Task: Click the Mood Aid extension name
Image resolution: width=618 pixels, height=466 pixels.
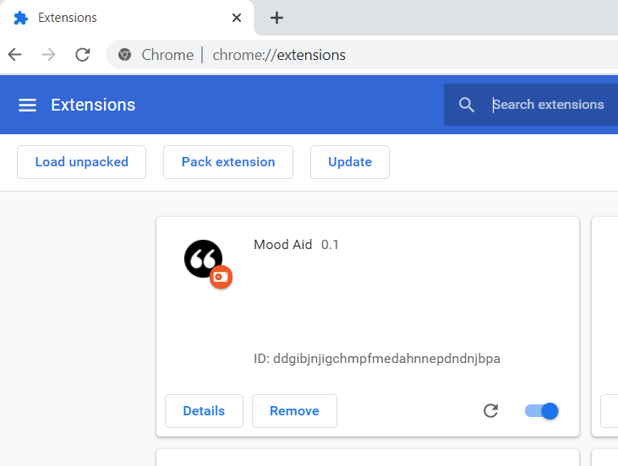Action: click(283, 245)
